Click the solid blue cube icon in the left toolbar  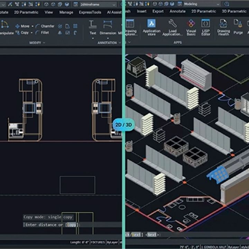pos(67,4)
